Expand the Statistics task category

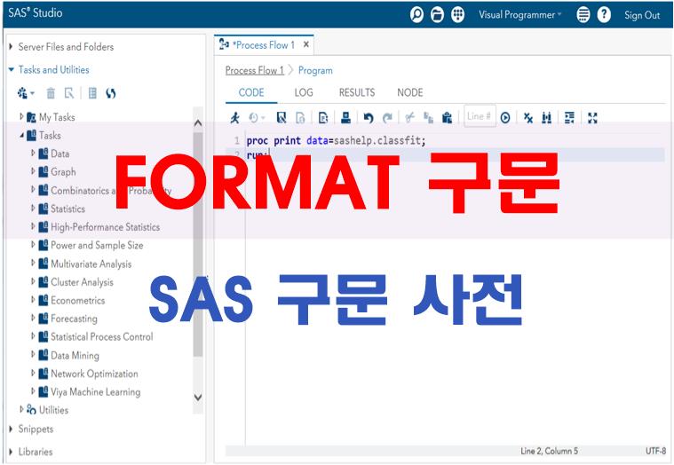pyautogui.click(x=33, y=209)
